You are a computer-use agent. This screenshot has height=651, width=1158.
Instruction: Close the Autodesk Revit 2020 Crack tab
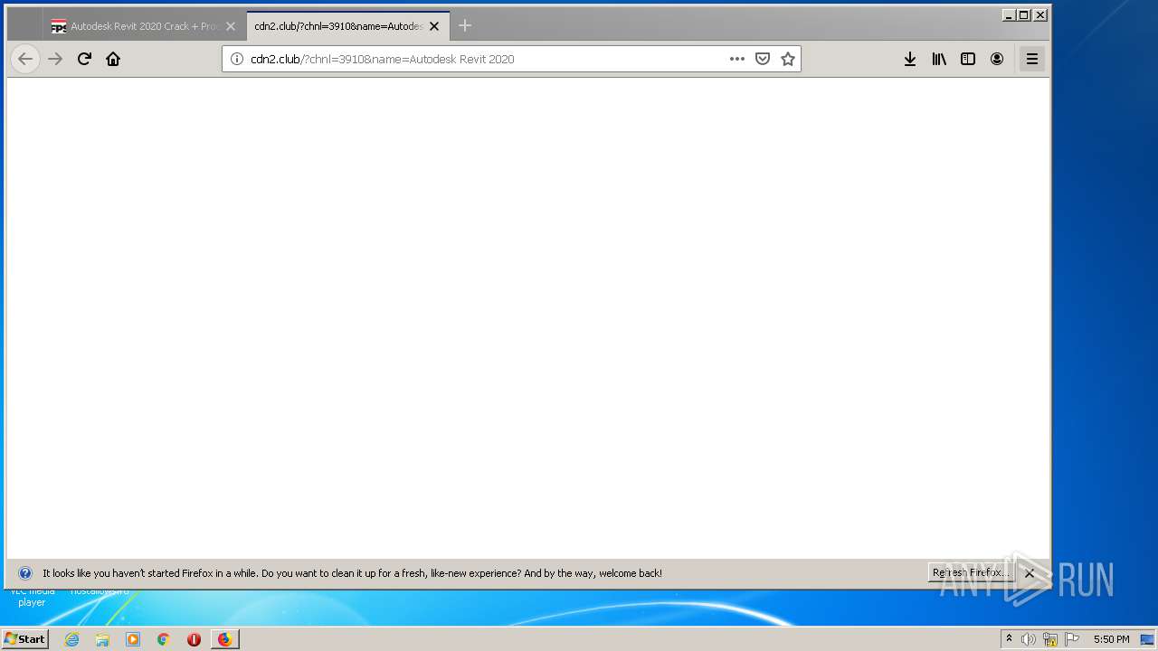tap(231, 26)
